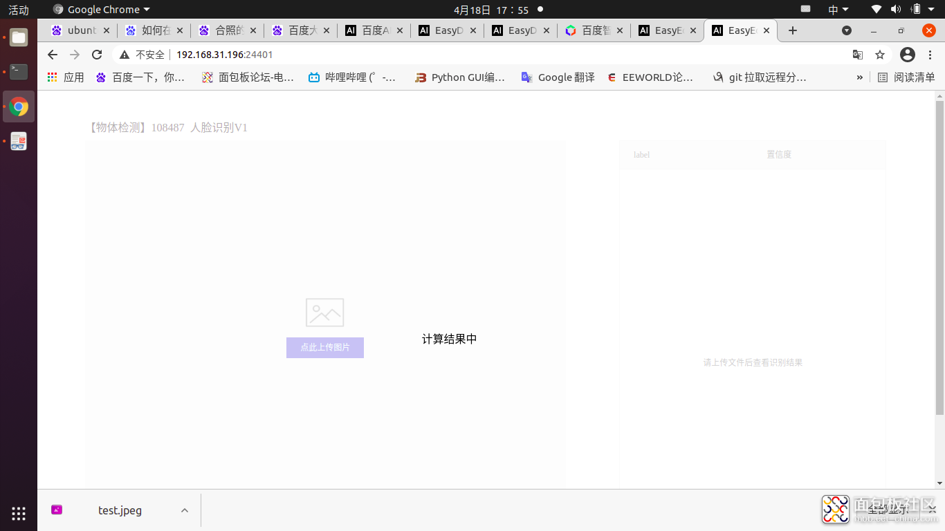Open the clock calendar at top

pos(491,10)
